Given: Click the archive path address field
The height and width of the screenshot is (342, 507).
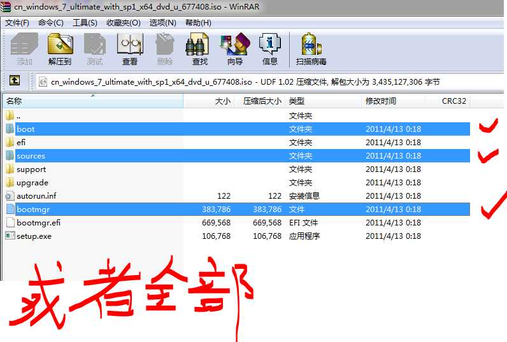Looking at the screenshot, I should coord(270,82).
